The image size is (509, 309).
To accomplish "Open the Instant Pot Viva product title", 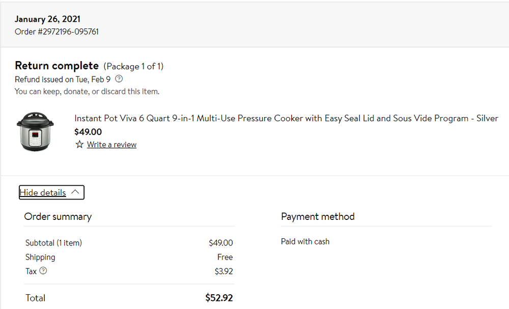I will click(x=286, y=118).
